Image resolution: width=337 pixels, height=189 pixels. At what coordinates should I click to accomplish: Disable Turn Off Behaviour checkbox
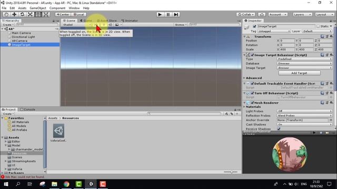(252, 93)
